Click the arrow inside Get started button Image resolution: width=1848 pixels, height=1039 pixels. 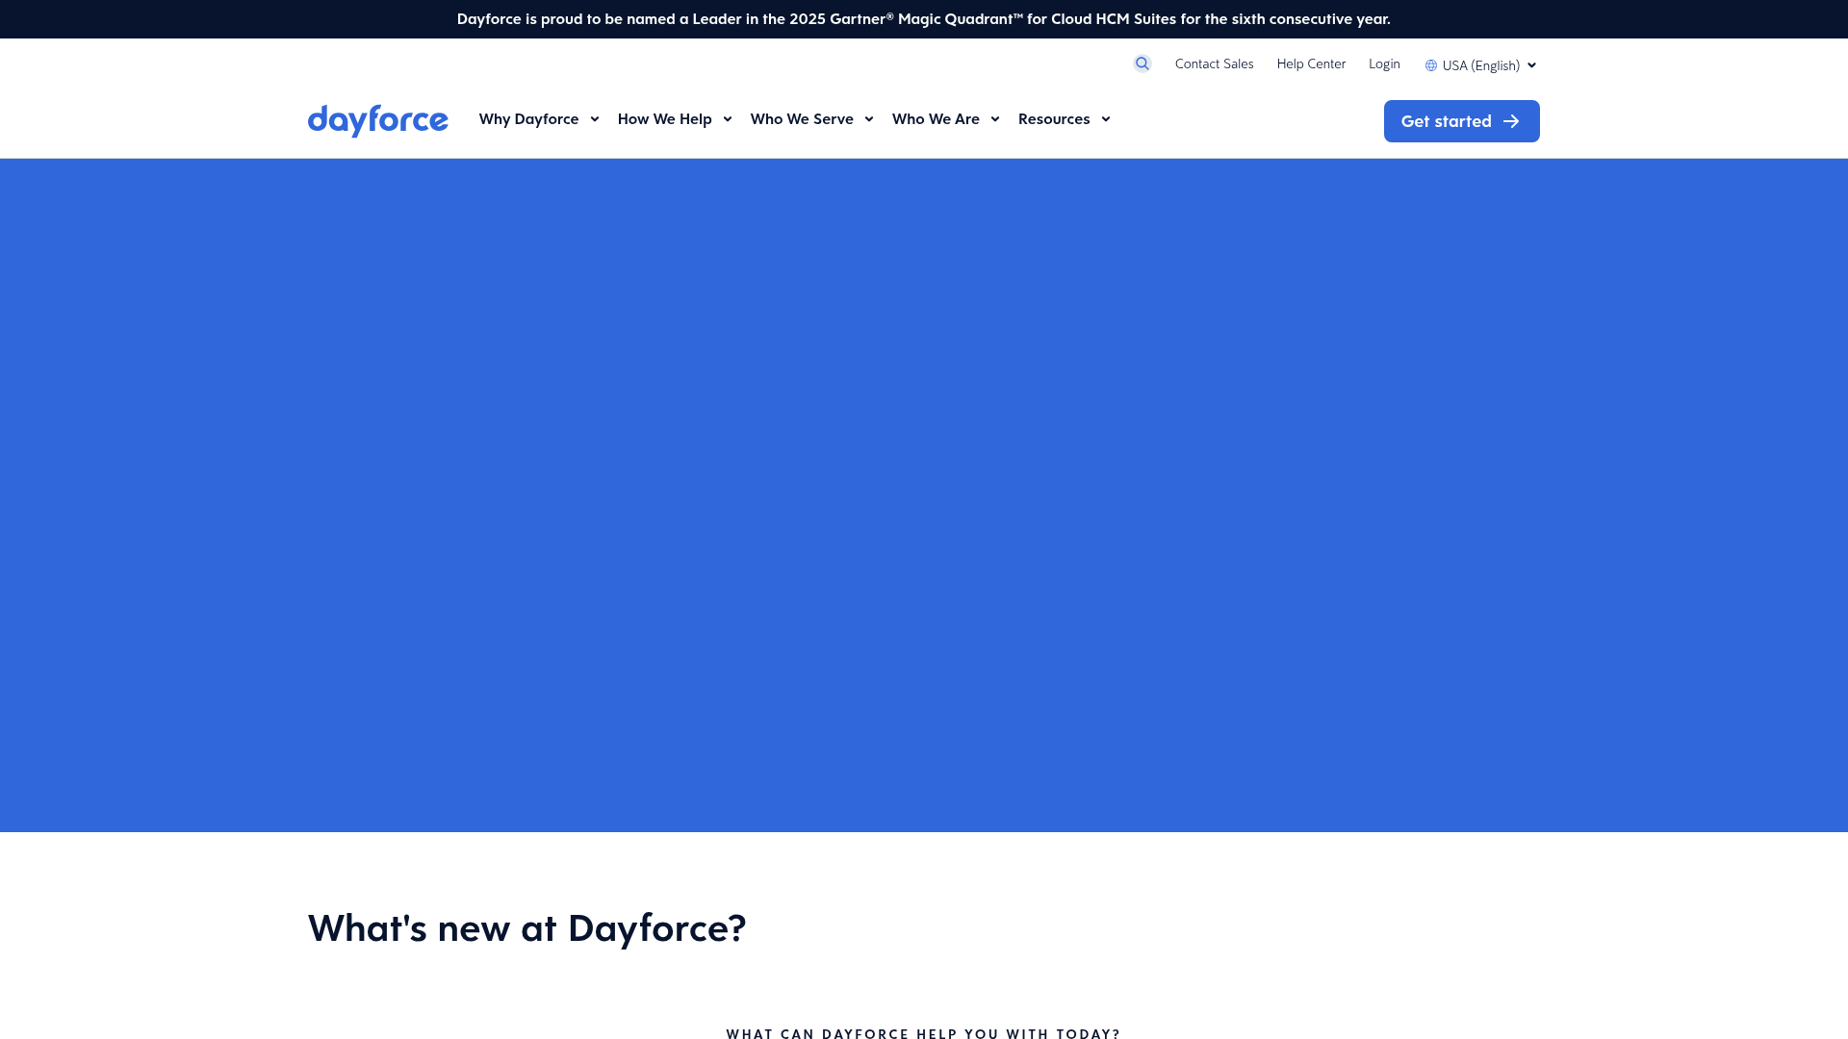(1510, 121)
